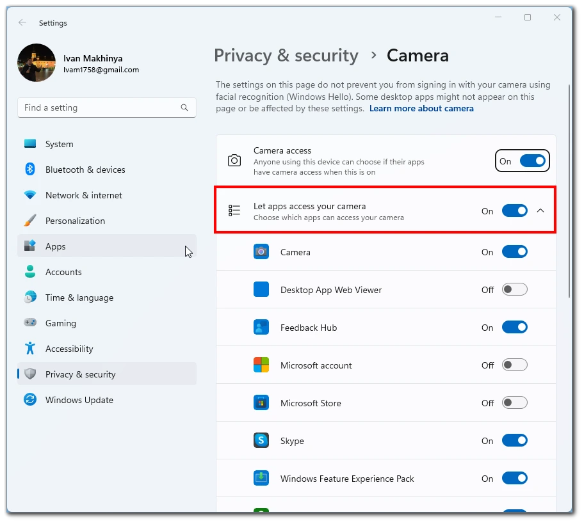
Task: Enable camera for Microsoft Store toggle
Action: click(x=515, y=403)
